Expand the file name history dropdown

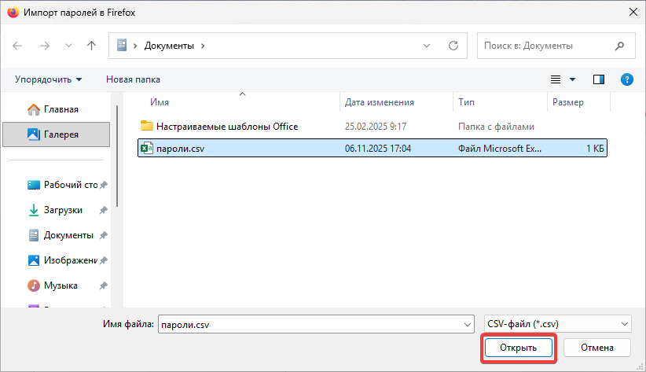(x=464, y=323)
